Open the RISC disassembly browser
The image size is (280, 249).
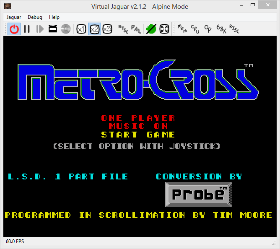234,29
